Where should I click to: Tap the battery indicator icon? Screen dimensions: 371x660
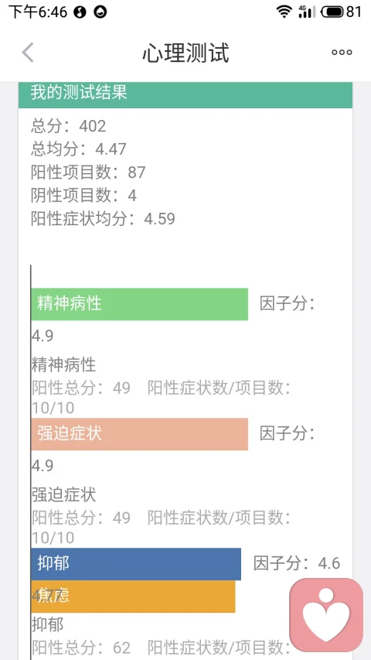(x=332, y=12)
